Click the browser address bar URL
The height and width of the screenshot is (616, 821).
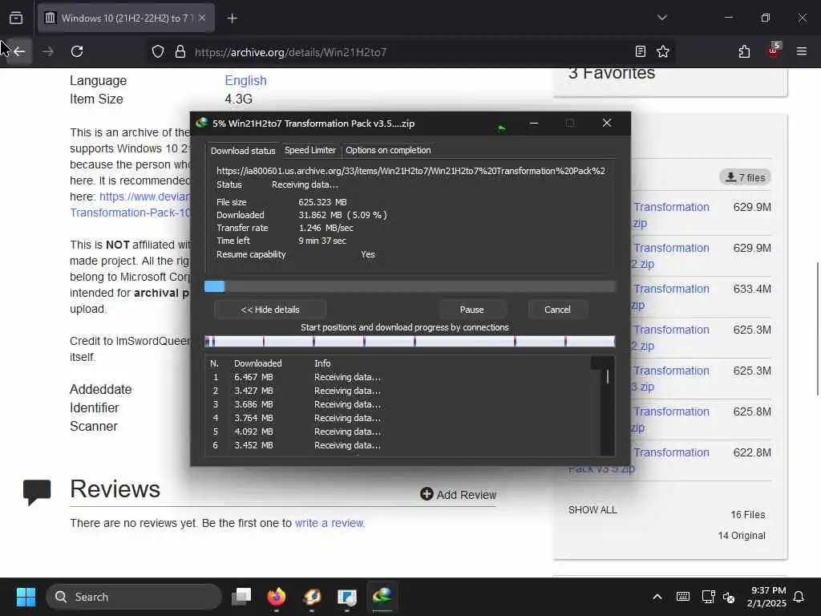(x=290, y=52)
